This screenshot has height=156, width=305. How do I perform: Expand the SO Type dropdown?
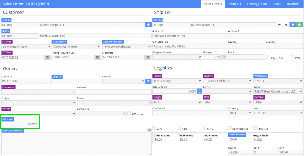25,47
